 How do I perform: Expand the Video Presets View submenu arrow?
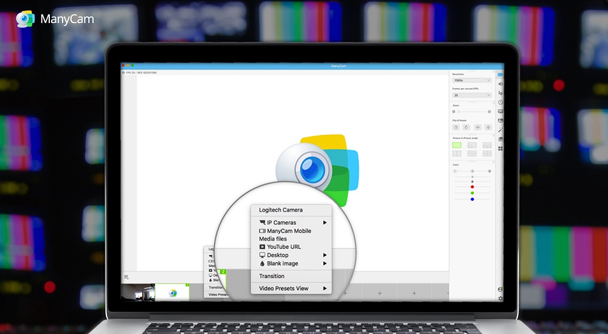point(325,288)
